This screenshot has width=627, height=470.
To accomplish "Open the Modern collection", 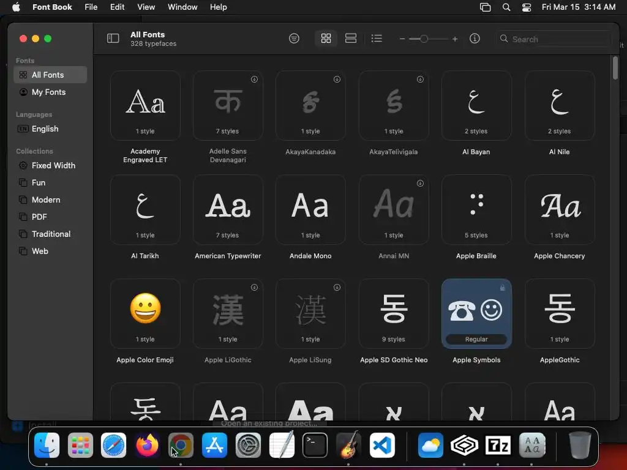I will point(50,200).
